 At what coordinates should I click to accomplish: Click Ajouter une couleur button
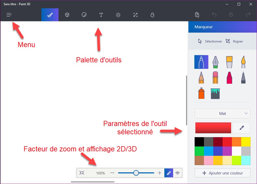(222, 173)
